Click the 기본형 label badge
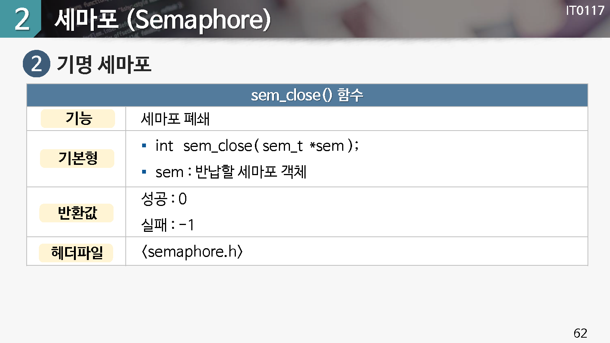This screenshot has height=343, width=610. 77,158
